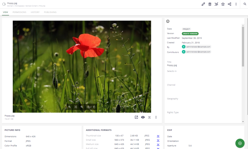Open search with the magnifier icon

(245, 4)
